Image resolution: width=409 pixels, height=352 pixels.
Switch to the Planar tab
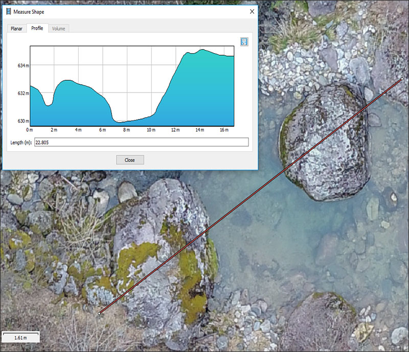[16, 29]
